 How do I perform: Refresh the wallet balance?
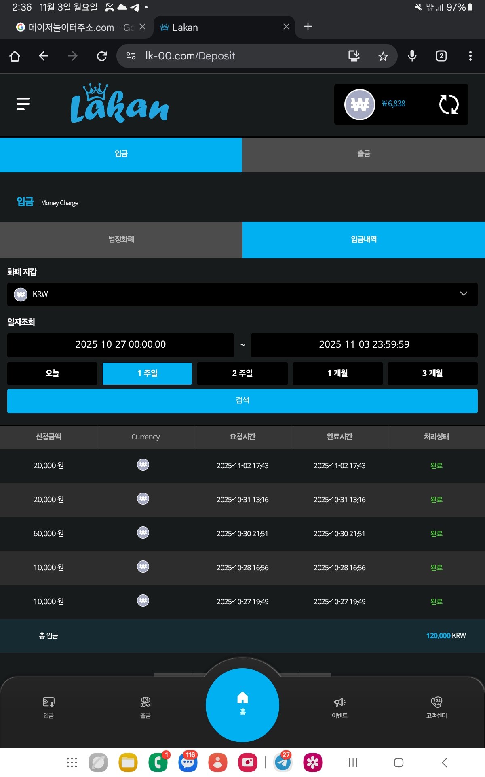tap(449, 104)
